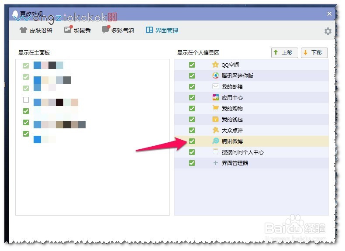Click the picture icon beside 场景秀

(68, 30)
